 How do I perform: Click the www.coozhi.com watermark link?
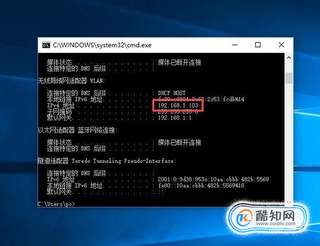(x=276, y=224)
